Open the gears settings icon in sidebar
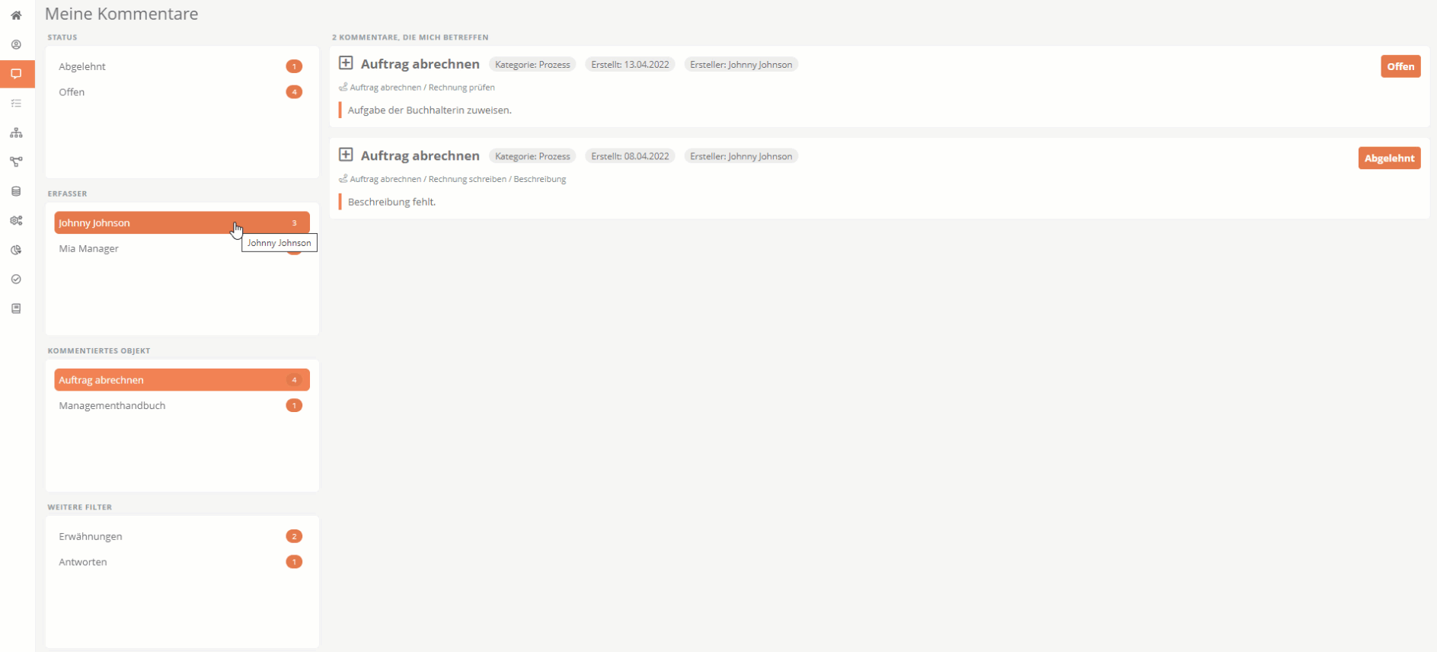This screenshot has height=652, width=1437. 16,221
